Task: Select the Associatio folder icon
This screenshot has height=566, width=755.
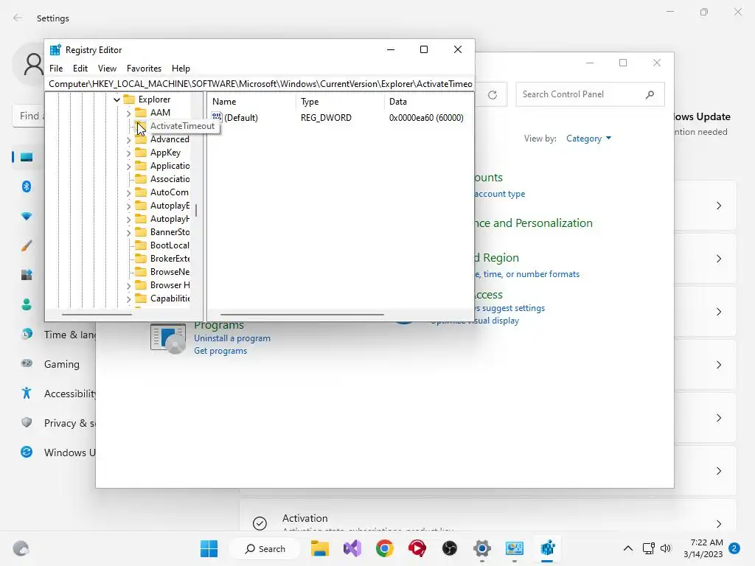Action: [x=141, y=179]
